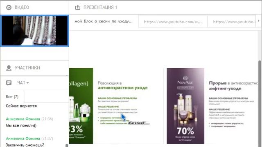This screenshot has width=262, height=147.
Task: Click the chat bubble icon
Action: [x=9, y=82]
